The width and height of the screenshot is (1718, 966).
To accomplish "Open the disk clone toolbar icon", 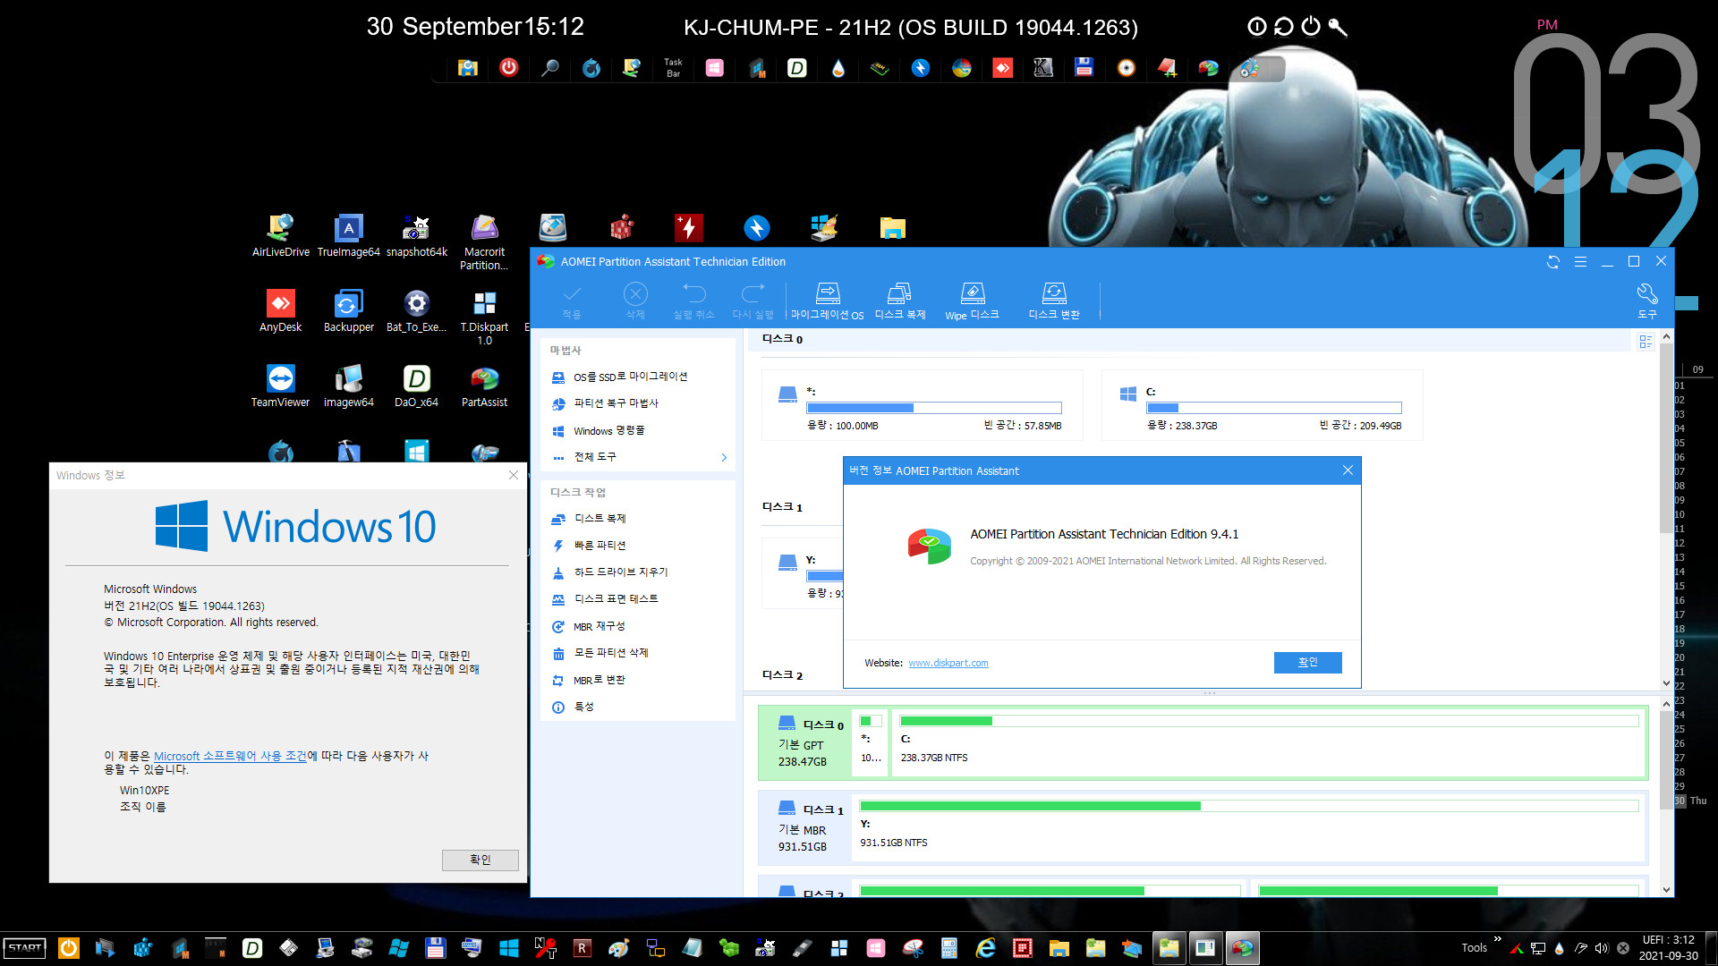I will click(899, 301).
